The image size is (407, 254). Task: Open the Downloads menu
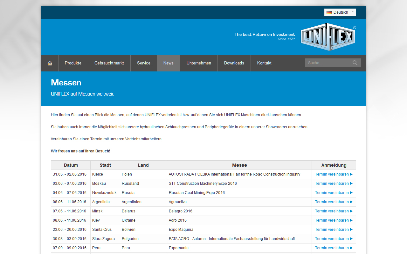point(234,63)
